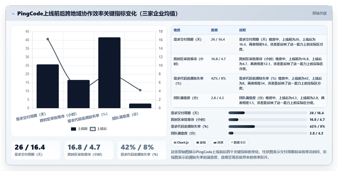Click the 团队满意度 progress bar
Viewport: 338px width, 171px height.
(x=268, y=133)
